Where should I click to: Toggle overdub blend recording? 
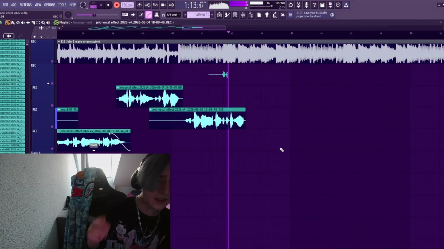pos(163,5)
